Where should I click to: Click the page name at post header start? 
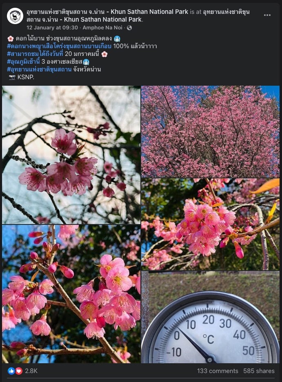107,12
